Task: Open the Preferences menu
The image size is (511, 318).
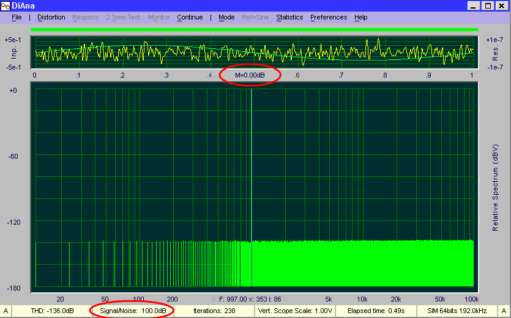Action: click(x=329, y=18)
